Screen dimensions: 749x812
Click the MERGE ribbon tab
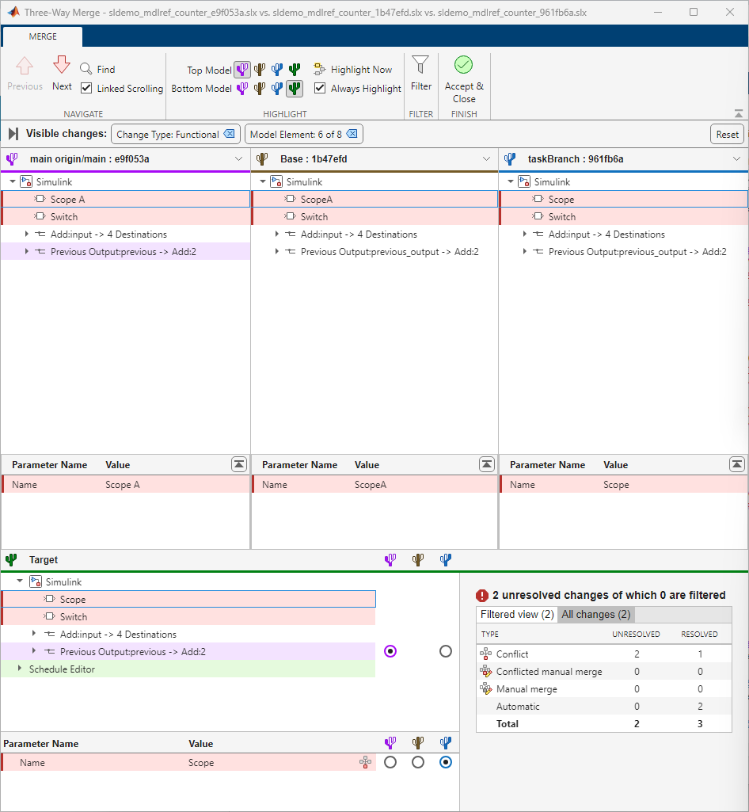(x=42, y=36)
